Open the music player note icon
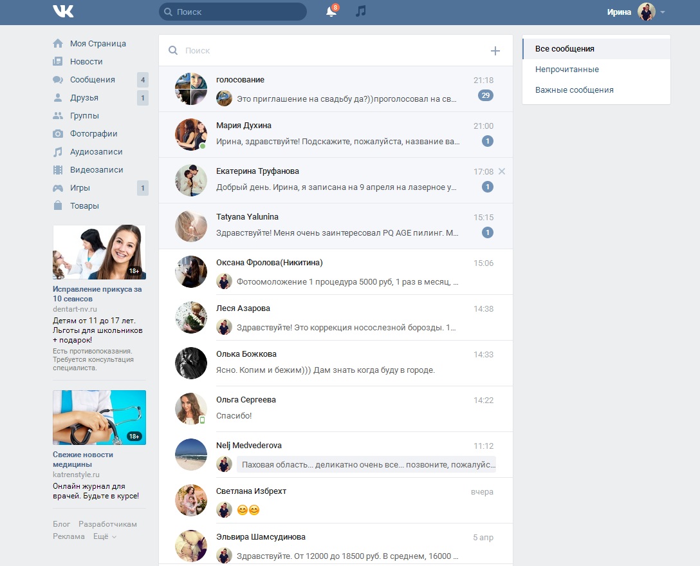Viewport: 700px width, 566px height. [361, 11]
